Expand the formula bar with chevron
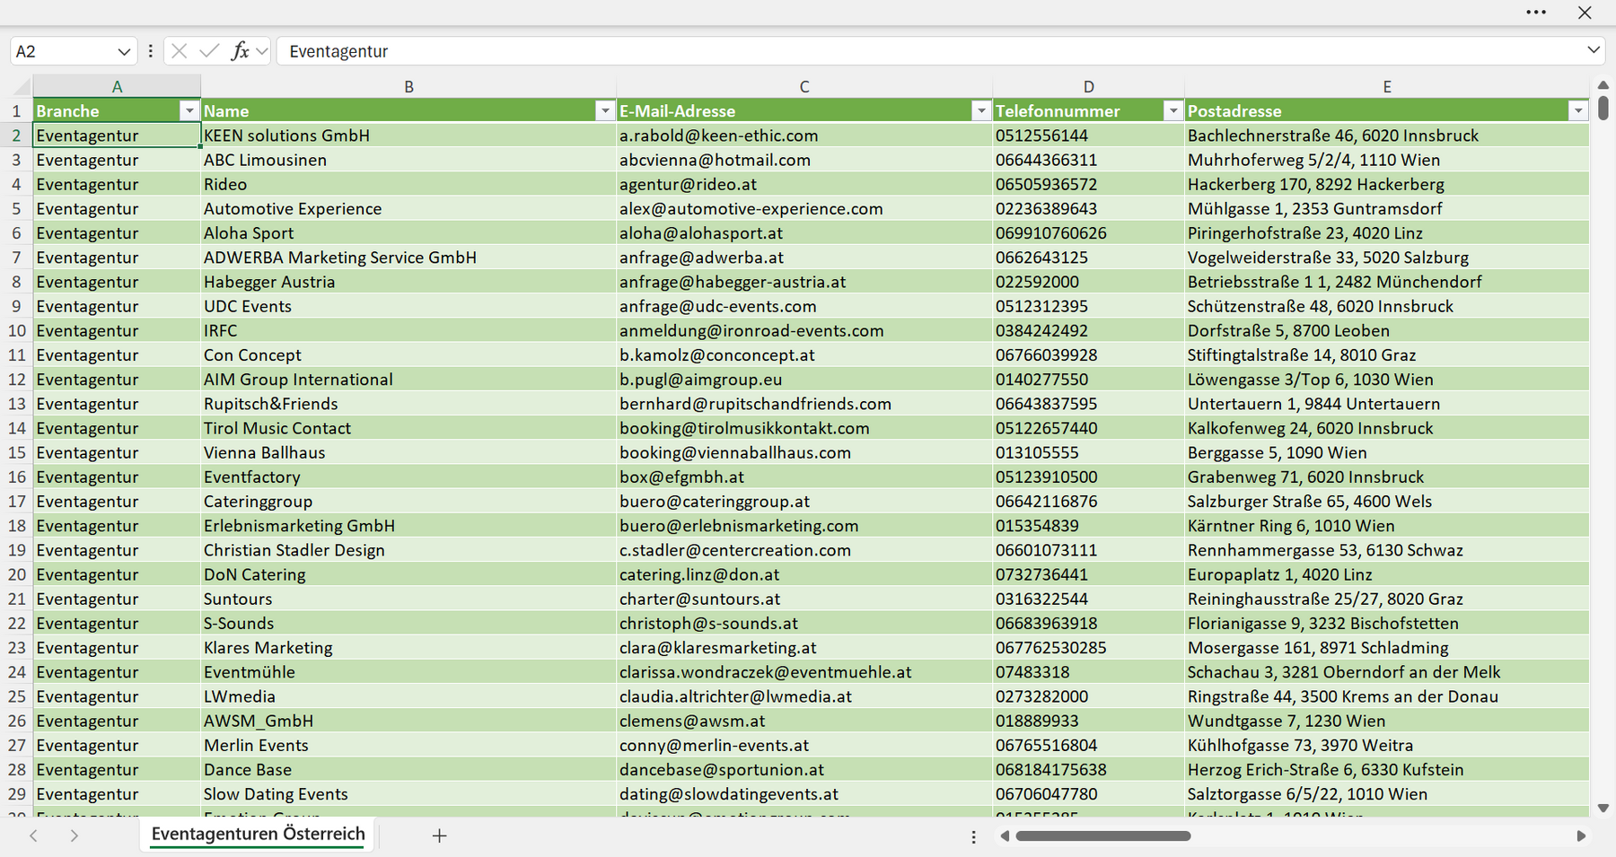1616x857 pixels. pos(1594,50)
